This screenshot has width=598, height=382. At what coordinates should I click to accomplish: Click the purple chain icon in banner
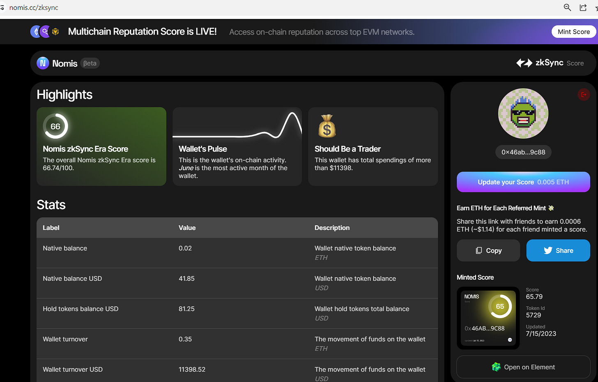coord(45,32)
